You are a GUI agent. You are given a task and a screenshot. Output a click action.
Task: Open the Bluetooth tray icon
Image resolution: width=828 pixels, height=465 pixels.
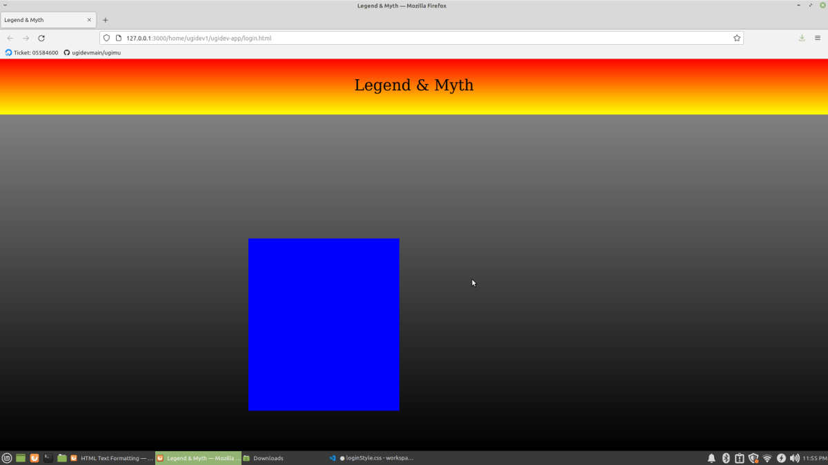(726, 458)
